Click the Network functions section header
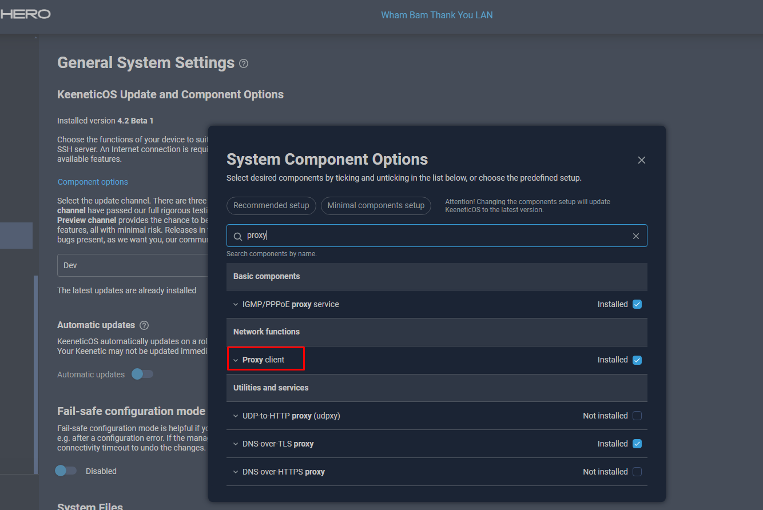 pos(437,332)
